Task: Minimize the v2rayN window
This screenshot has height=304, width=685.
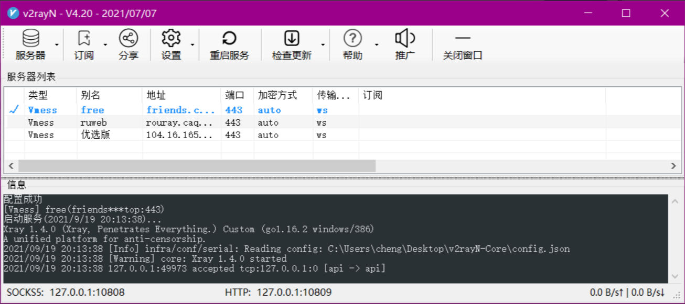Action: (587, 13)
